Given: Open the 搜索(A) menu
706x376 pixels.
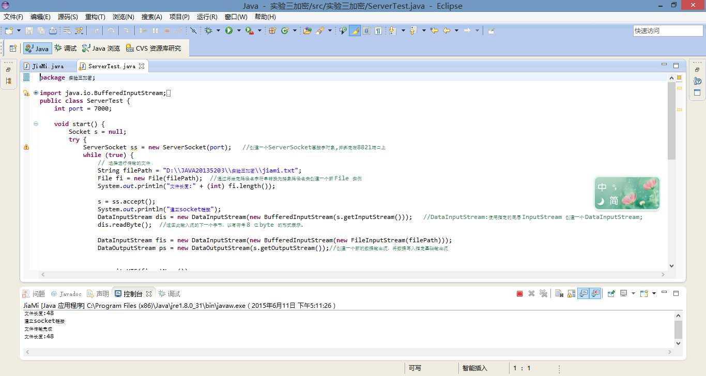Looking at the screenshot, I should tap(152, 17).
